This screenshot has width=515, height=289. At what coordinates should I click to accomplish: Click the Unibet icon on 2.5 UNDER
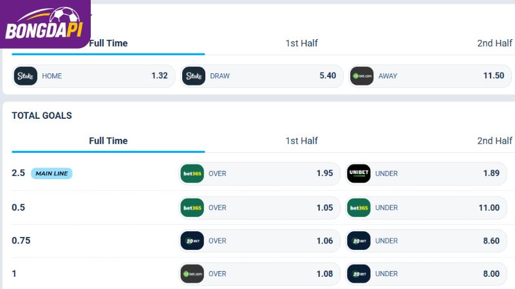(x=359, y=173)
